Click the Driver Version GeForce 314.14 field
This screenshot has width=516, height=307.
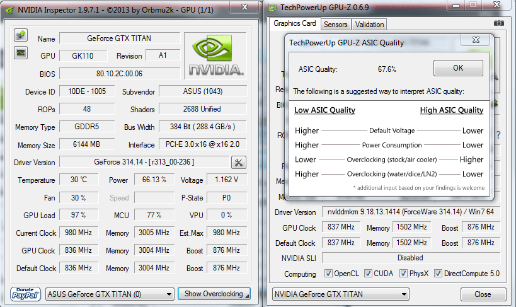(x=144, y=162)
